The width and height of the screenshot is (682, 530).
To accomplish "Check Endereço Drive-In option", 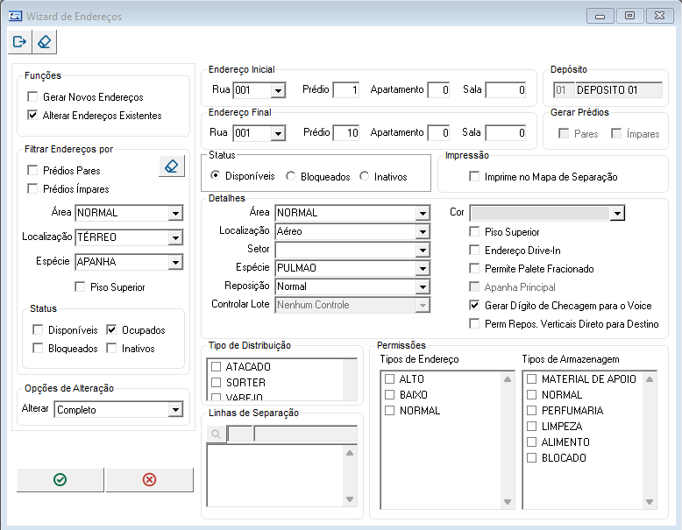I will point(474,250).
